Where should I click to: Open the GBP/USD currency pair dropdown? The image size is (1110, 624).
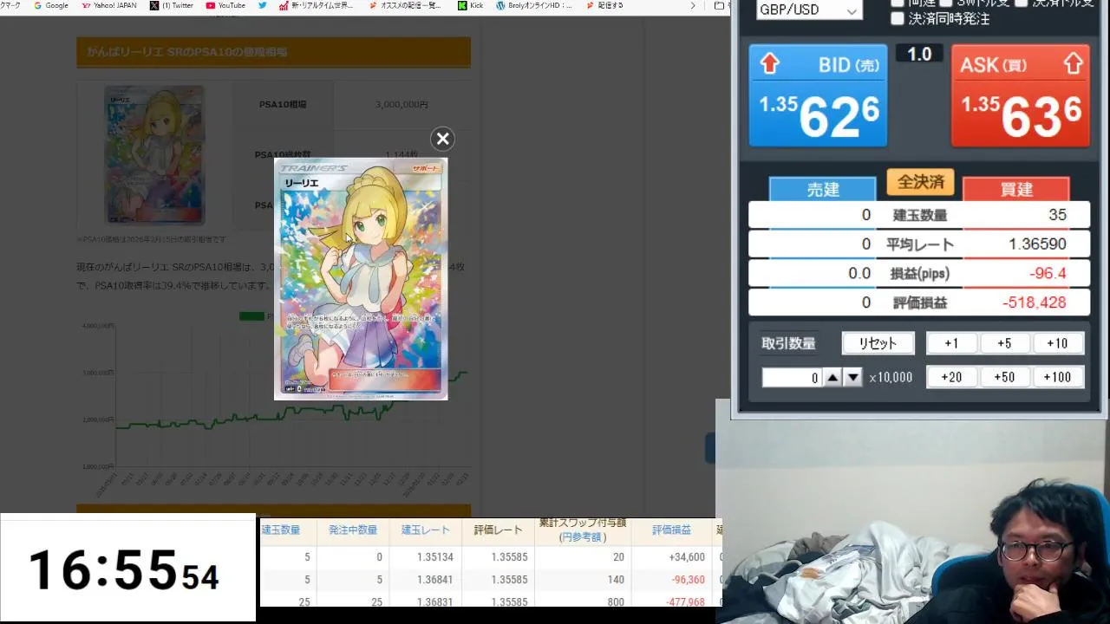[808, 10]
